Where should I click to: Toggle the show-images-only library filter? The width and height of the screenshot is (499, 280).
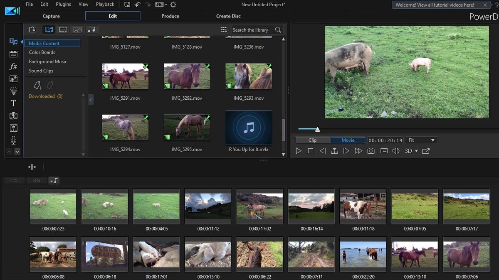(x=77, y=29)
